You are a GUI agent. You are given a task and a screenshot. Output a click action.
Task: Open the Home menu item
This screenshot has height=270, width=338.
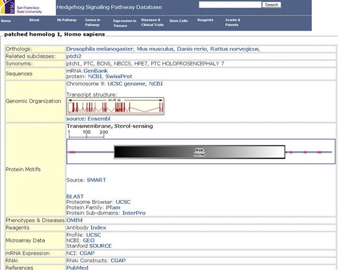6,21
